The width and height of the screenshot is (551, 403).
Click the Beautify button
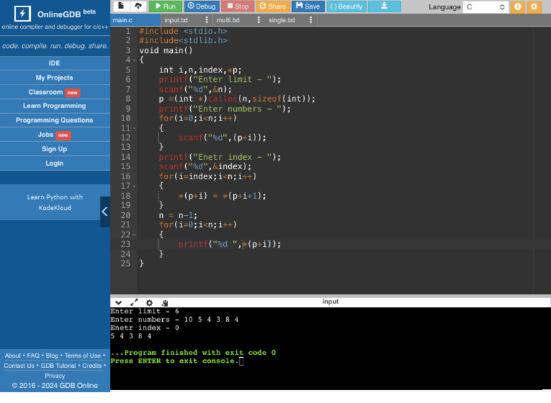[x=347, y=6]
